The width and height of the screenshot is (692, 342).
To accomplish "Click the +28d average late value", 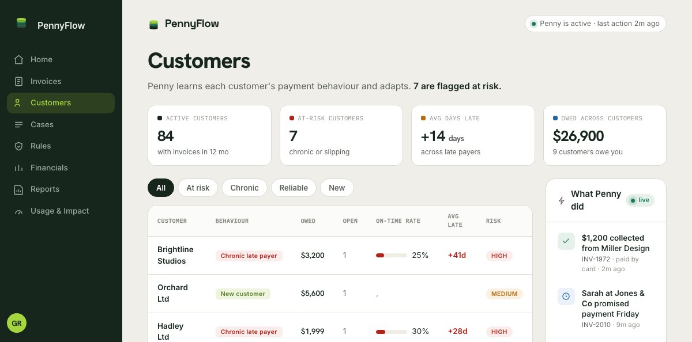I will 457,331.
